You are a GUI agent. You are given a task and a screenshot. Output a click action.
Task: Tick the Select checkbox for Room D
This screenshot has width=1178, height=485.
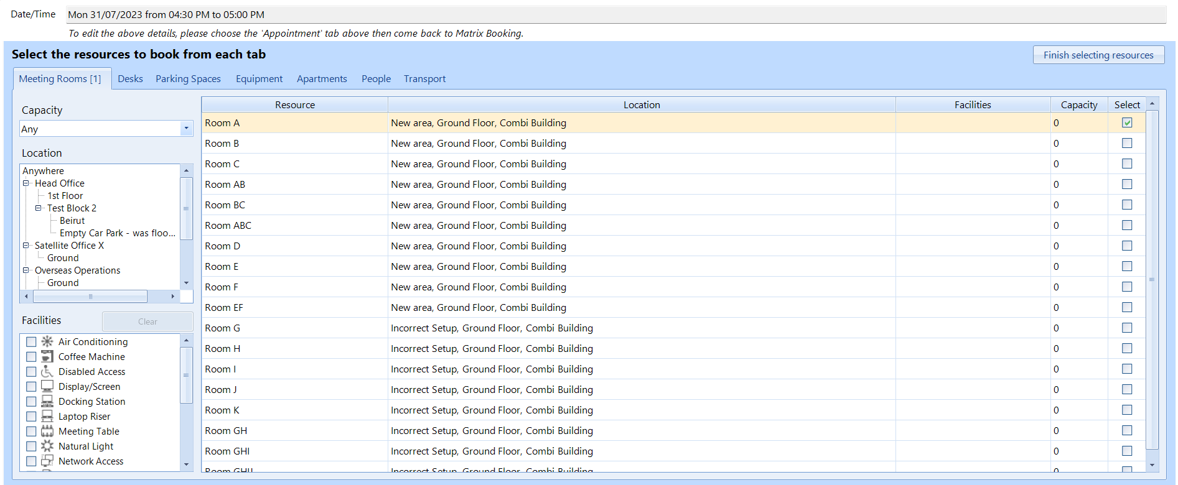(x=1127, y=246)
